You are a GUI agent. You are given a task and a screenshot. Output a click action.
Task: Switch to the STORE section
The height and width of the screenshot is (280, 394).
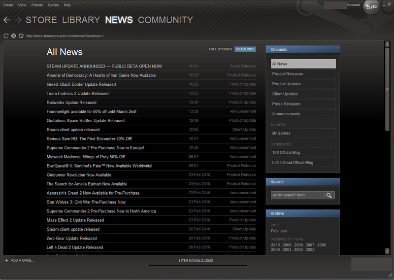[x=41, y=20]
